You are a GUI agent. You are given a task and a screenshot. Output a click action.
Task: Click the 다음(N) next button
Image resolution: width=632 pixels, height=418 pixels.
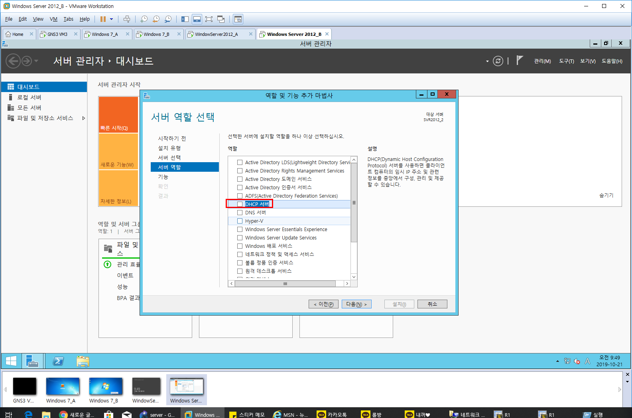coord(356,304)
